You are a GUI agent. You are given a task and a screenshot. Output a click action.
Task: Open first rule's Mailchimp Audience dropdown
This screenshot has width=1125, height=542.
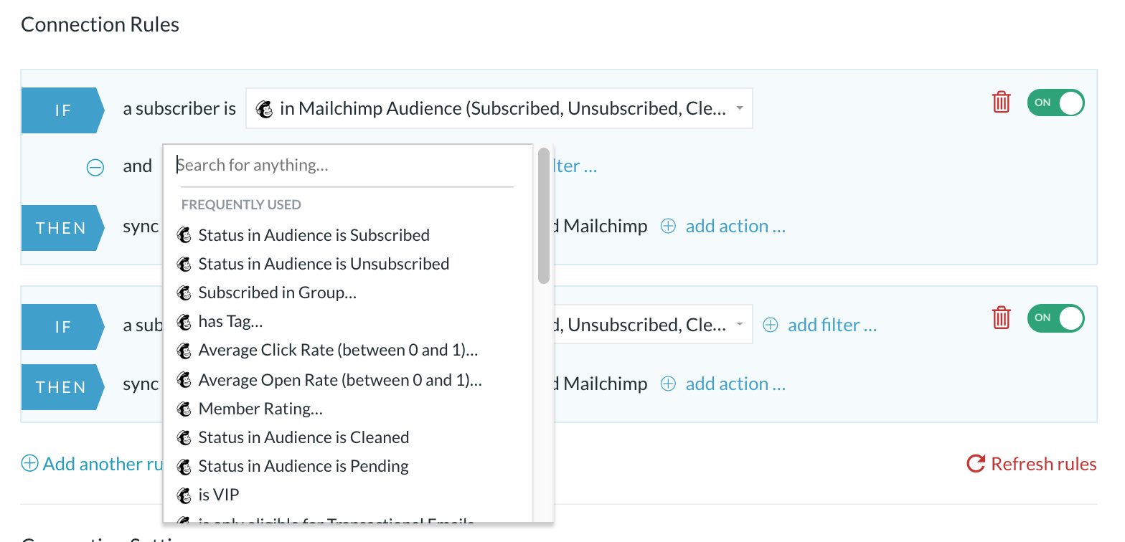tap(499, 109)
